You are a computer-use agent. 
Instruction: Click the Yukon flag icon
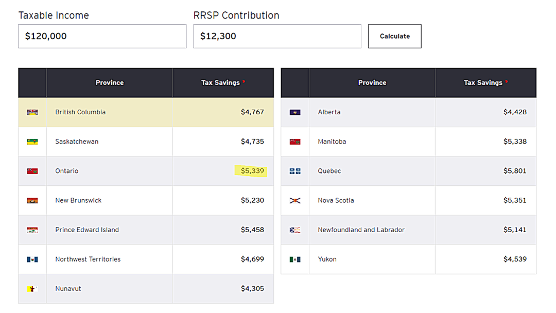tap(295, 259)
